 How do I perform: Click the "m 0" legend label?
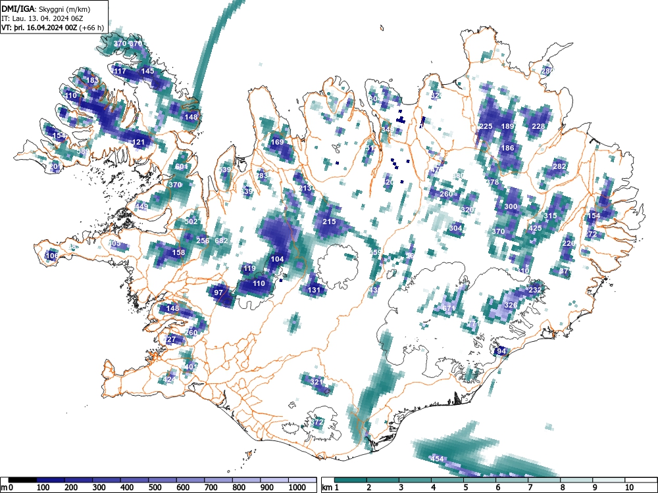click(7, 488)
